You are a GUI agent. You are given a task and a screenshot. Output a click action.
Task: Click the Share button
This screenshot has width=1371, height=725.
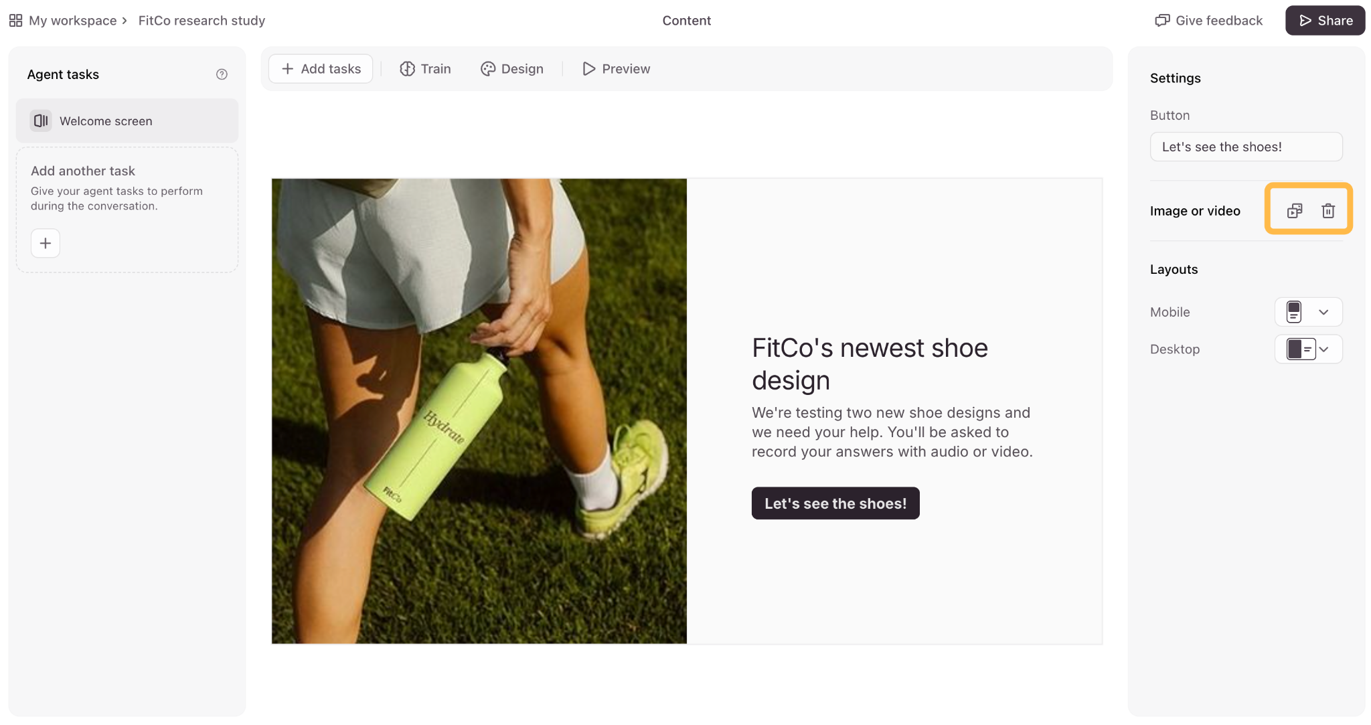click(1325, 21)
